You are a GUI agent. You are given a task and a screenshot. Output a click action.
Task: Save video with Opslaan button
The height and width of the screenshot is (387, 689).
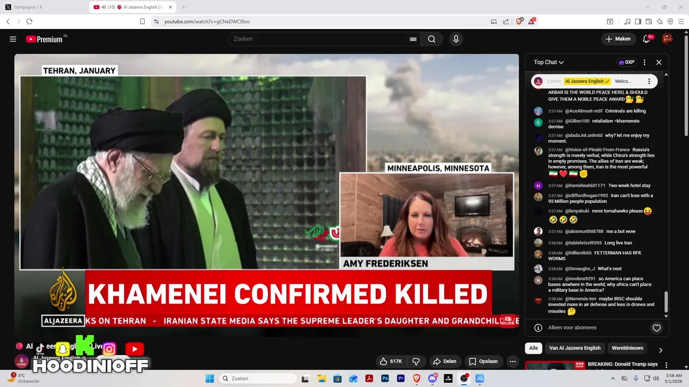tap(483, 361)
